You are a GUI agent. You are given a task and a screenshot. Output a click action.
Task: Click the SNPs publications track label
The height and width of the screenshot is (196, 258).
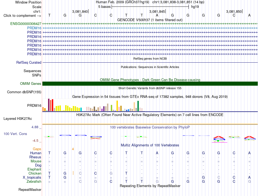click(x=37, y=75)
